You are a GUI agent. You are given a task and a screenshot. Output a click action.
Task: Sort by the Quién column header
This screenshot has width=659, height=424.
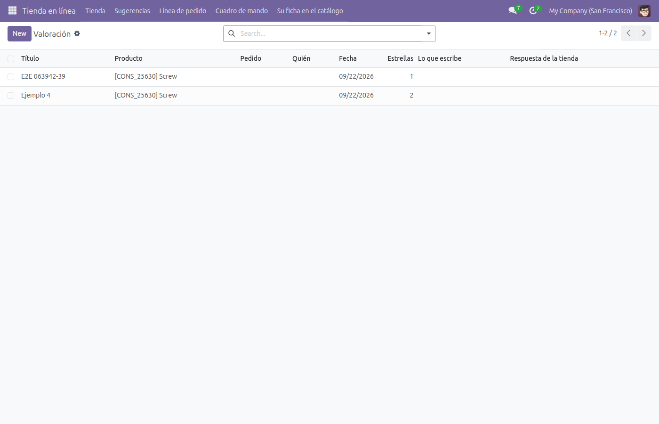301,58
